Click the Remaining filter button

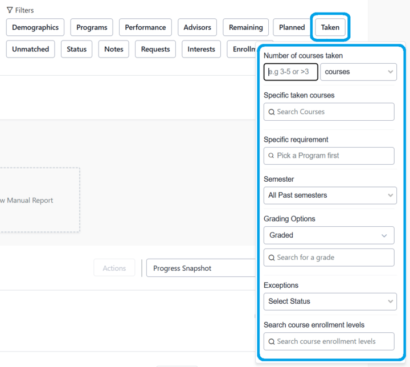pos(246,27)
